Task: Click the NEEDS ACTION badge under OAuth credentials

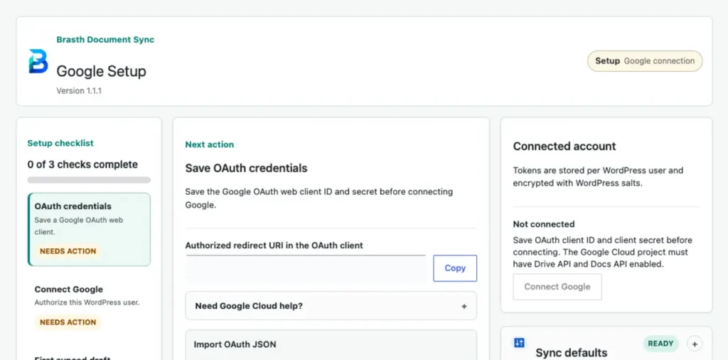Action: [68, 251]
